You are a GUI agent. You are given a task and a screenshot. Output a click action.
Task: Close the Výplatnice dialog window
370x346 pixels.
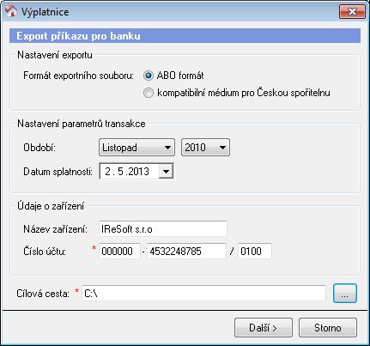tap(352, 12)
